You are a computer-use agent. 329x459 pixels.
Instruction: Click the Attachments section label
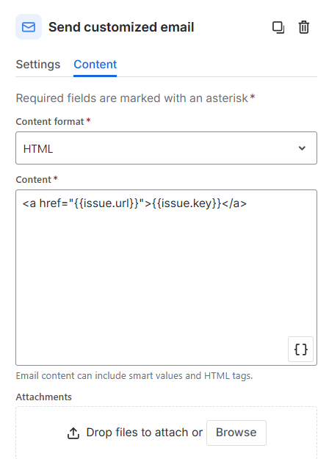pyautogui.click(x=43, y=397)
